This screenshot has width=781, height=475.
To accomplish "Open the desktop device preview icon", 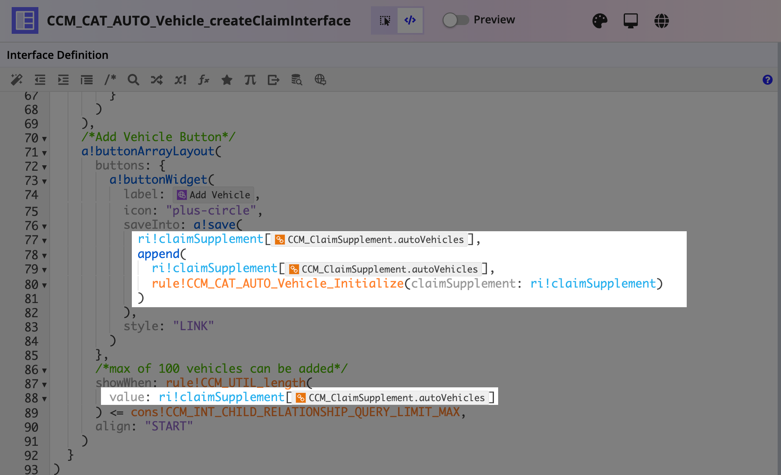I will click(630, 20).
